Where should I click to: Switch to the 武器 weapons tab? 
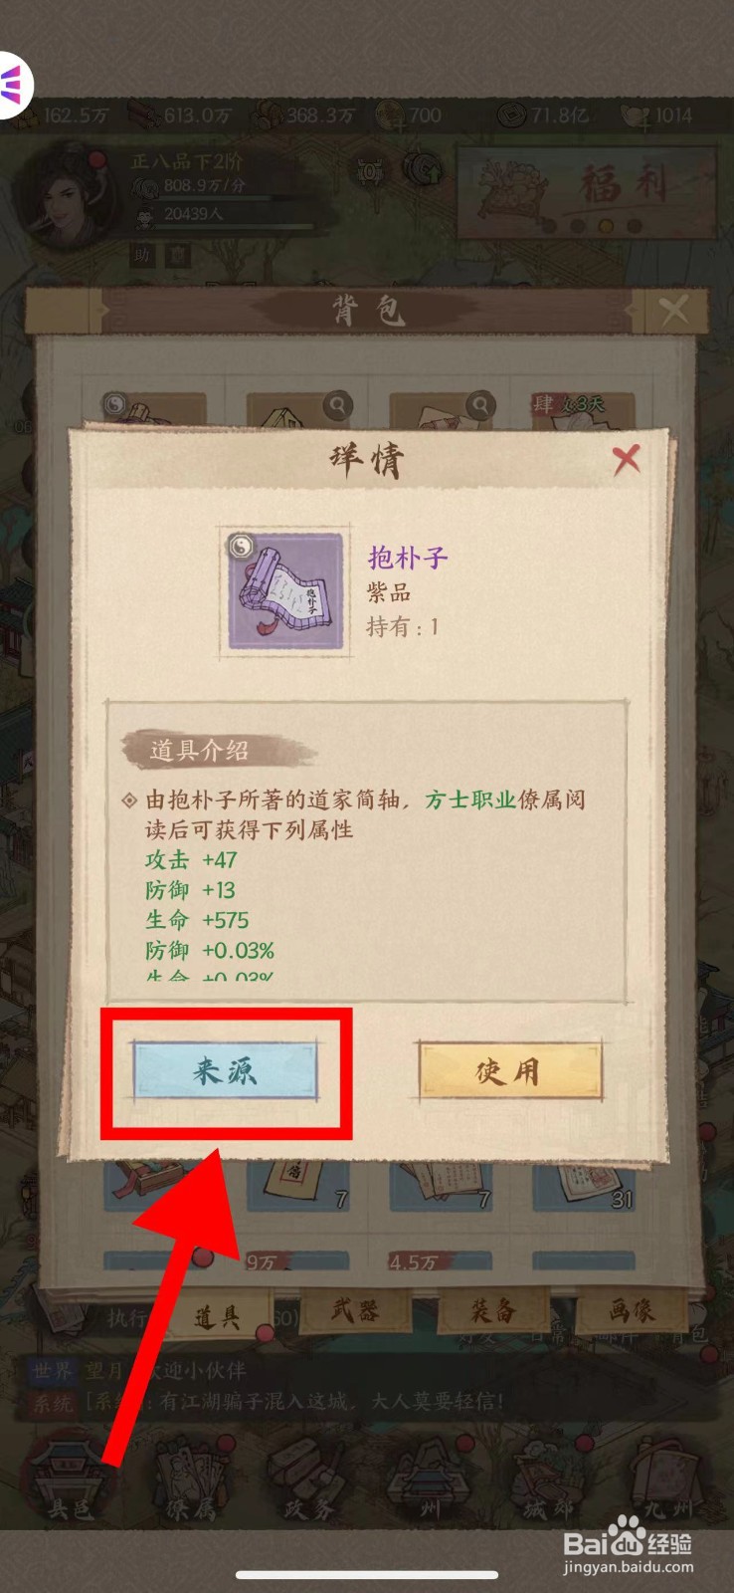(355, 1311)
